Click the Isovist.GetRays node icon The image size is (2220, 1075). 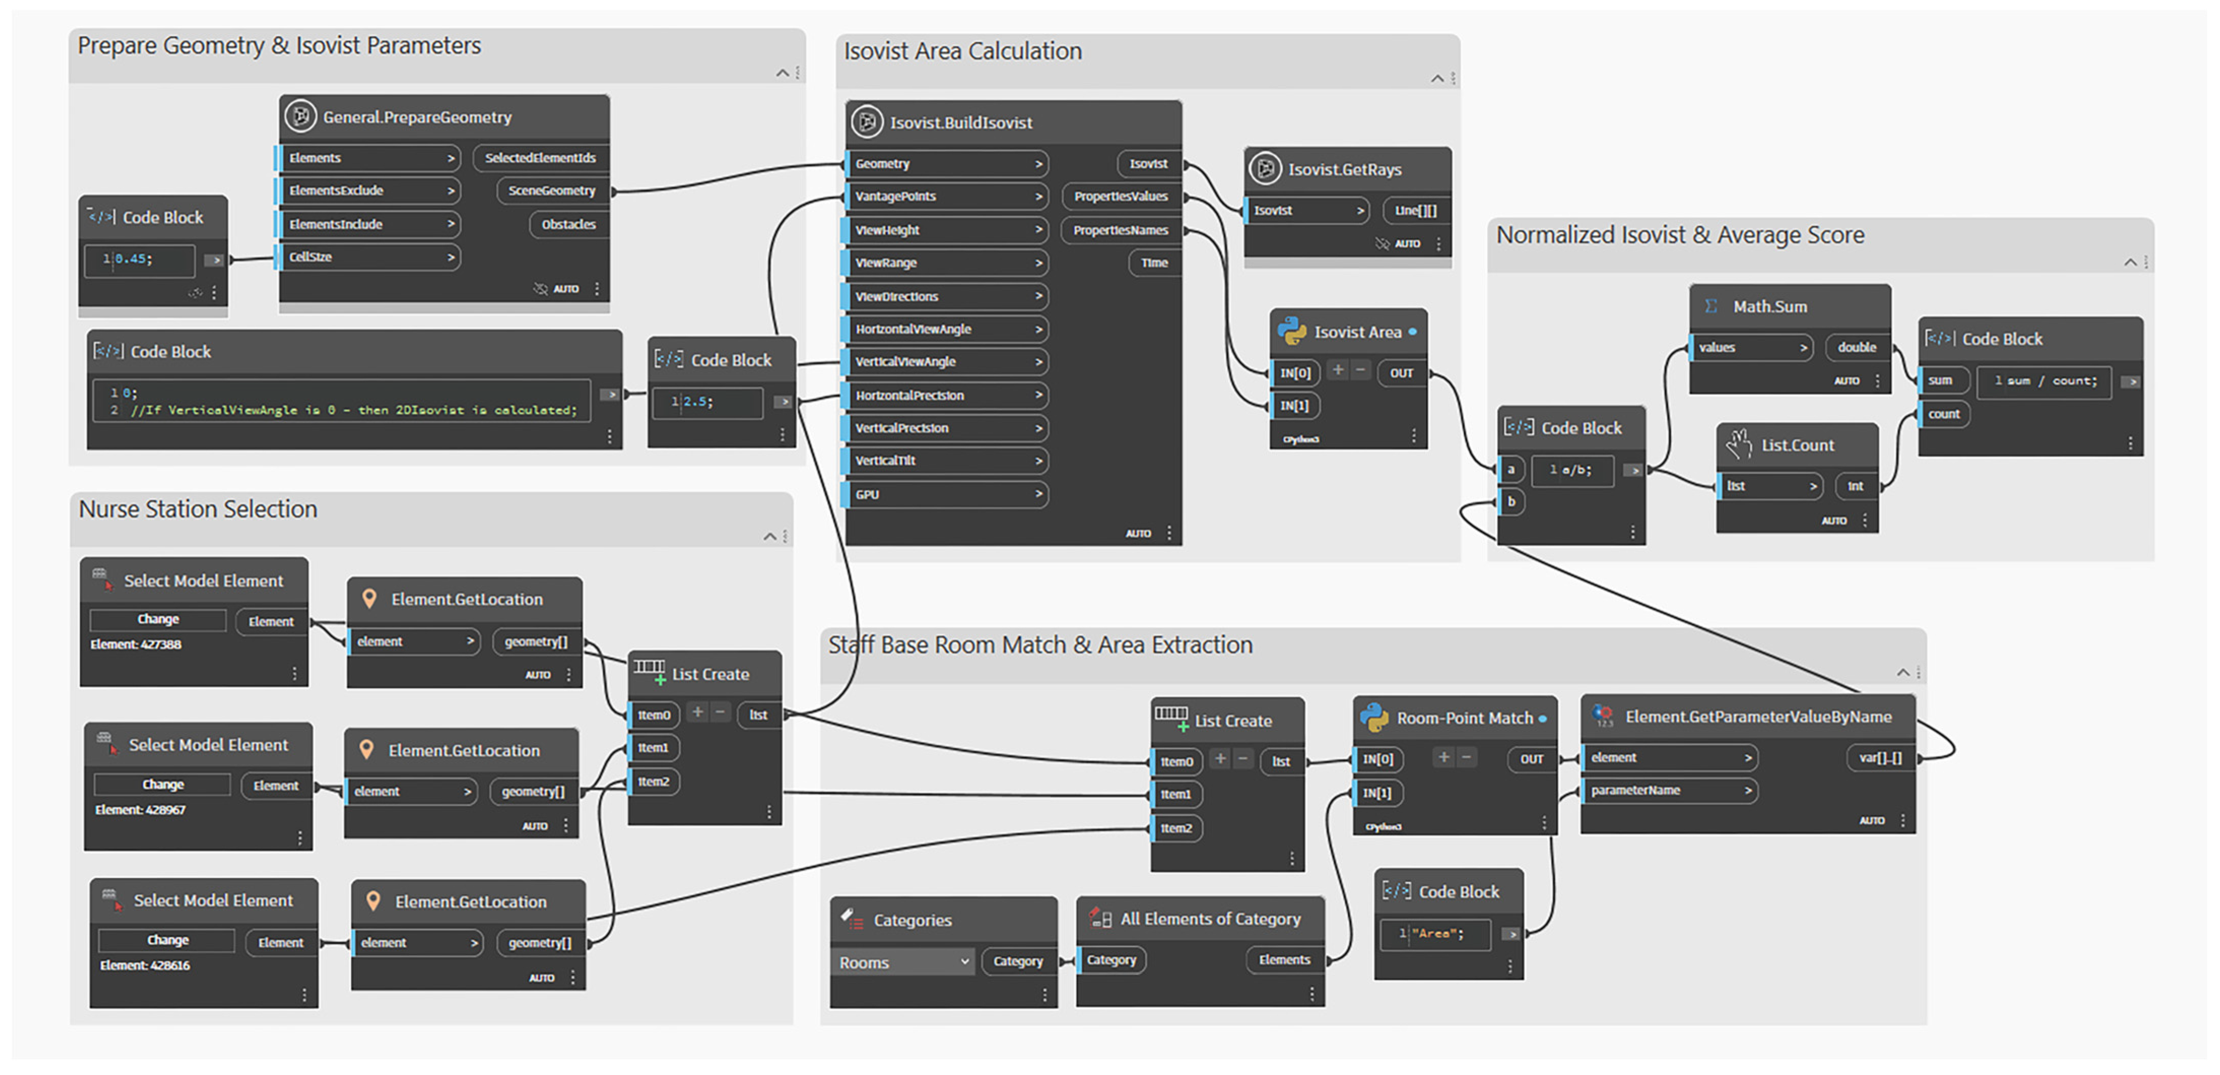click(x=1265, y=169)
